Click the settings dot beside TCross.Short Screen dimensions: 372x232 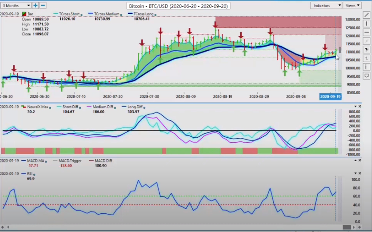click(x=82, y=15)
